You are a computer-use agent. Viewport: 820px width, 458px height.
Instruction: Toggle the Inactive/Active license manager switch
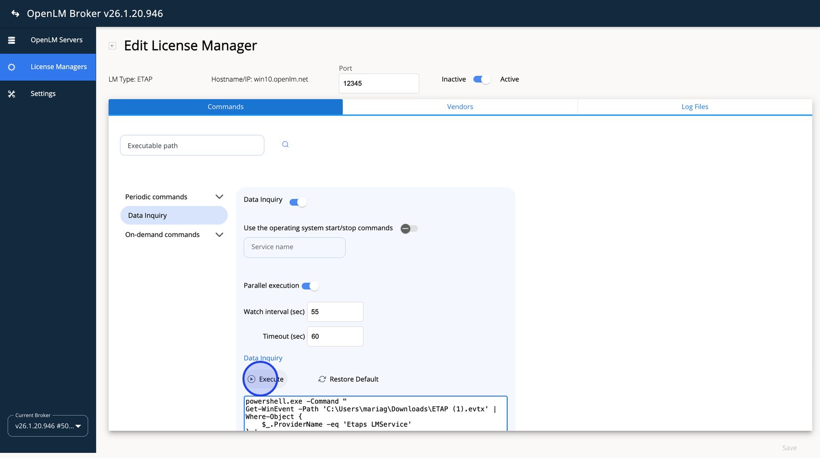[481, 79]
